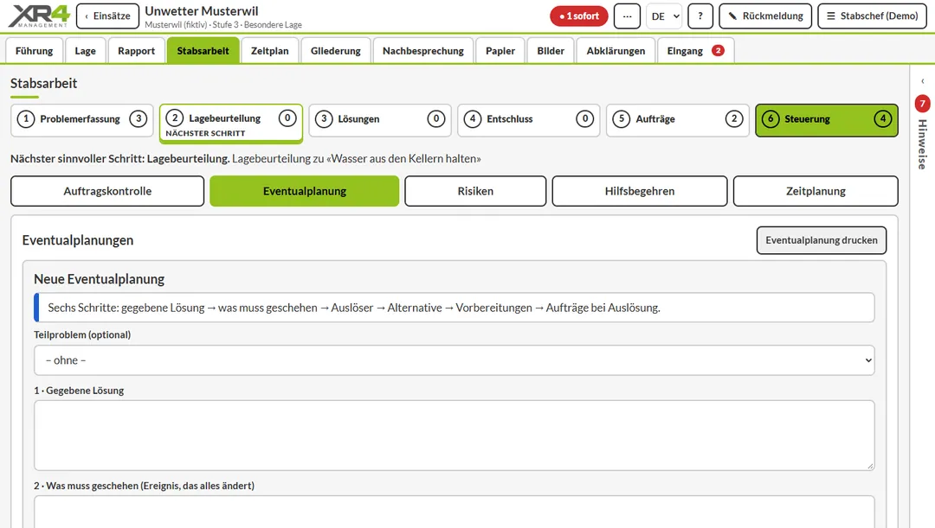Viewport: 935px width, 528px height.
Task: Select step 5 Aufträge
Action: (677, 119)
